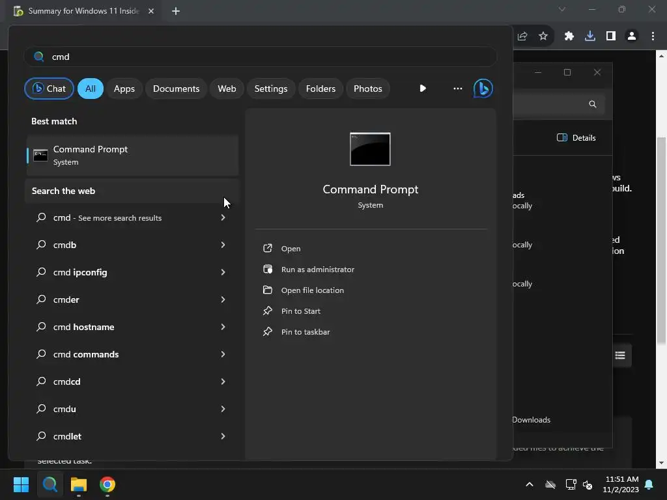
Task: Open Google Chrome from the taskbar
Action: tap(107, 484)
